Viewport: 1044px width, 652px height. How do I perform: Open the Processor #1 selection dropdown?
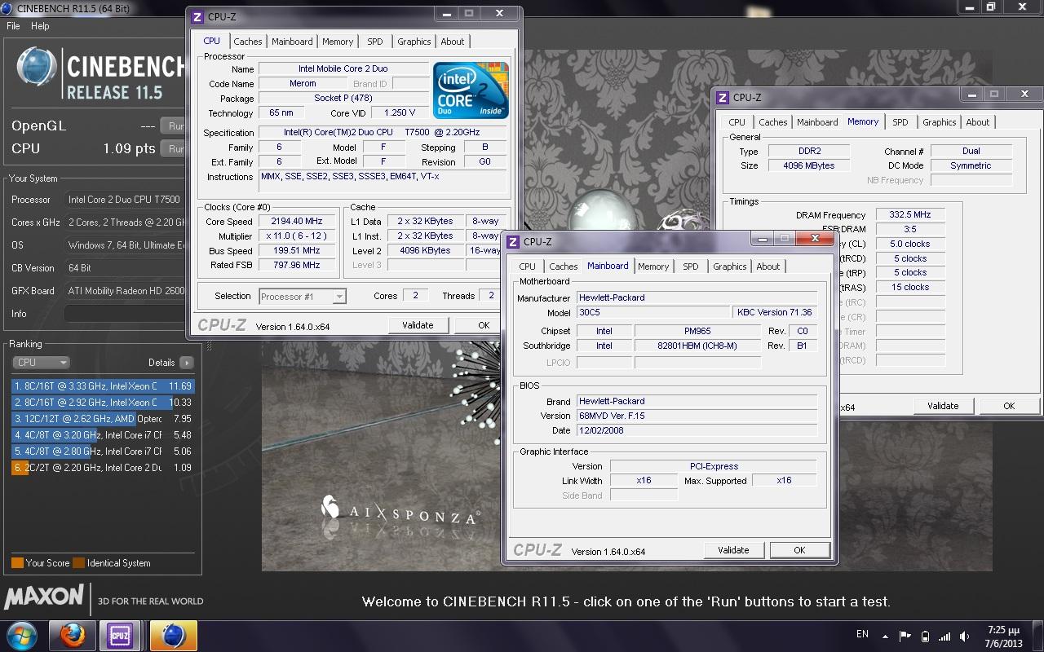303,297
